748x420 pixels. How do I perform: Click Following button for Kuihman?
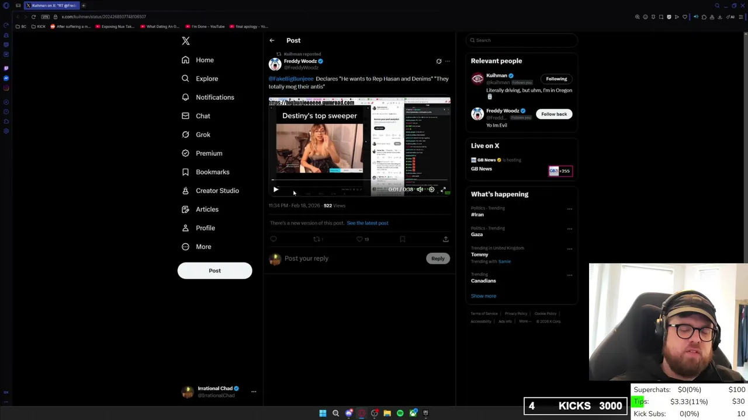[556, 79]
